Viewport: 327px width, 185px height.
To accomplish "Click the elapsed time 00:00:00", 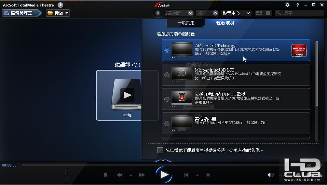I will pyautogui.click(x=9, y=165).
